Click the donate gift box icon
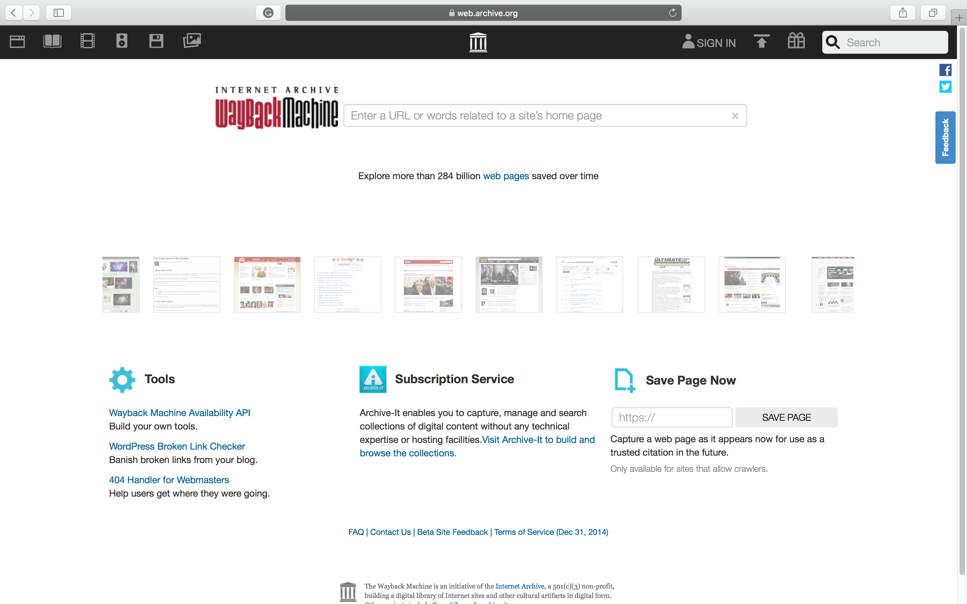This screenshot has height=604, width=967. coord(796,41)
